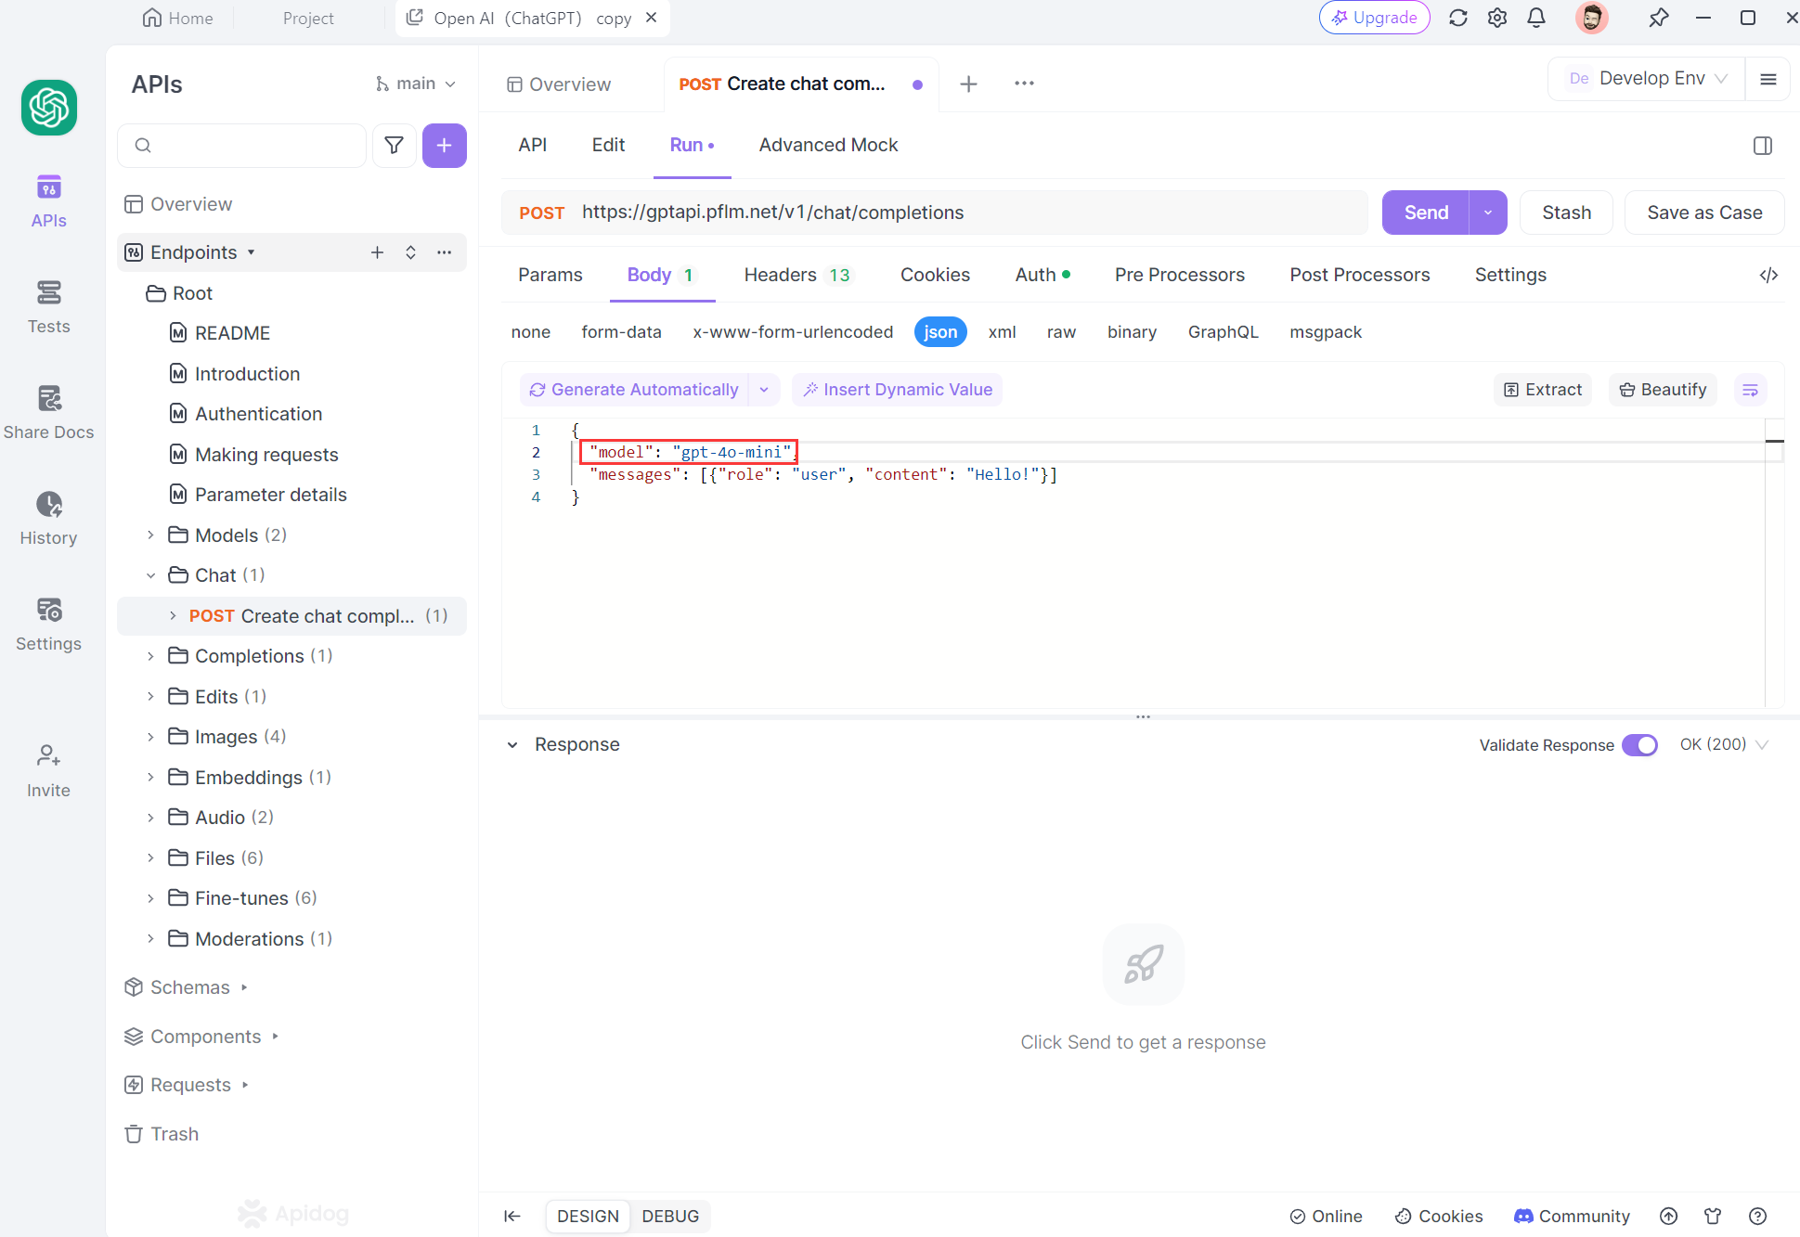Screen dimensions: 1800x1237
Task: Open the Advanced Mock tab
Action: pyautogui.click(x=828, y=145)
